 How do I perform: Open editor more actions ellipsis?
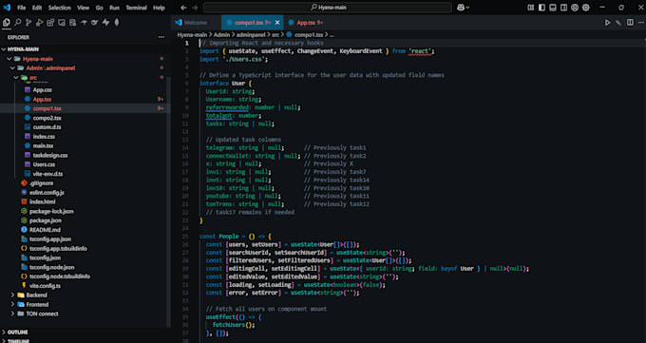pos(640,23)
